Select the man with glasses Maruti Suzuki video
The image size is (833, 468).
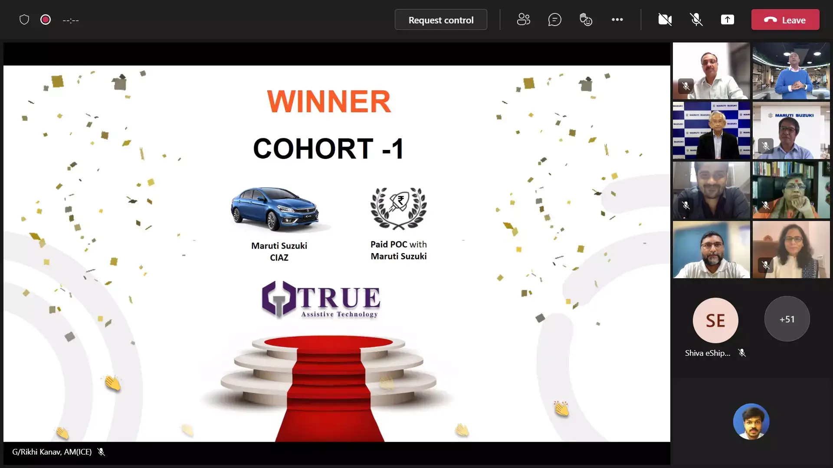point(791,130)
